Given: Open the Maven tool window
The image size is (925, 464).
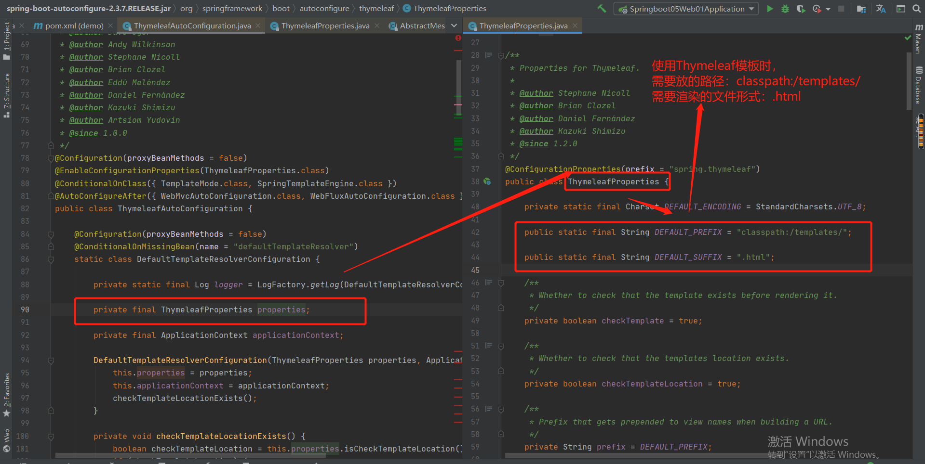Looking at the screenshot, I should pos(919,38).
